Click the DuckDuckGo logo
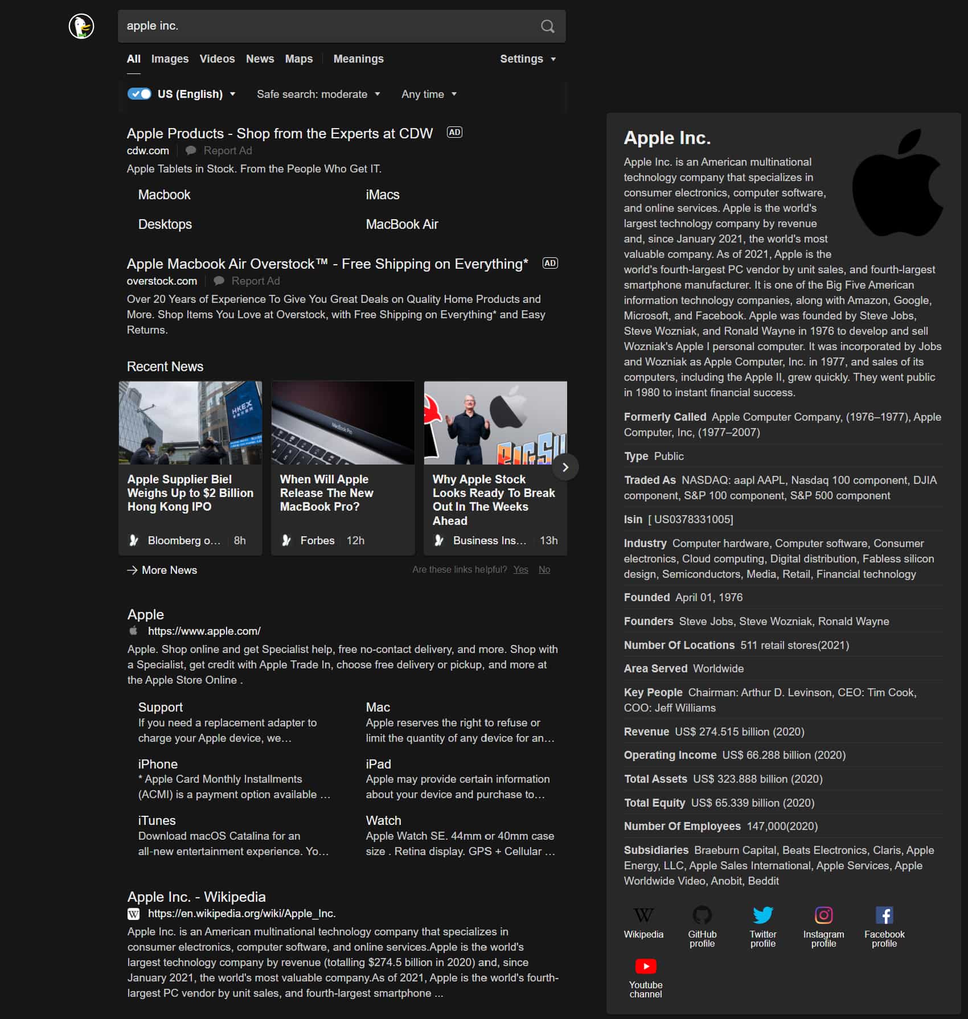Image resolution: width=968 pixels, height=1019 pixels. pyautogui.click(x=80, y=26)
